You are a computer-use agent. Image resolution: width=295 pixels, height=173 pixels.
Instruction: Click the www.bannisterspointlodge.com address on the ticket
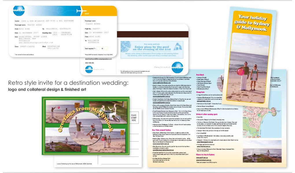[x=36, y=43]
